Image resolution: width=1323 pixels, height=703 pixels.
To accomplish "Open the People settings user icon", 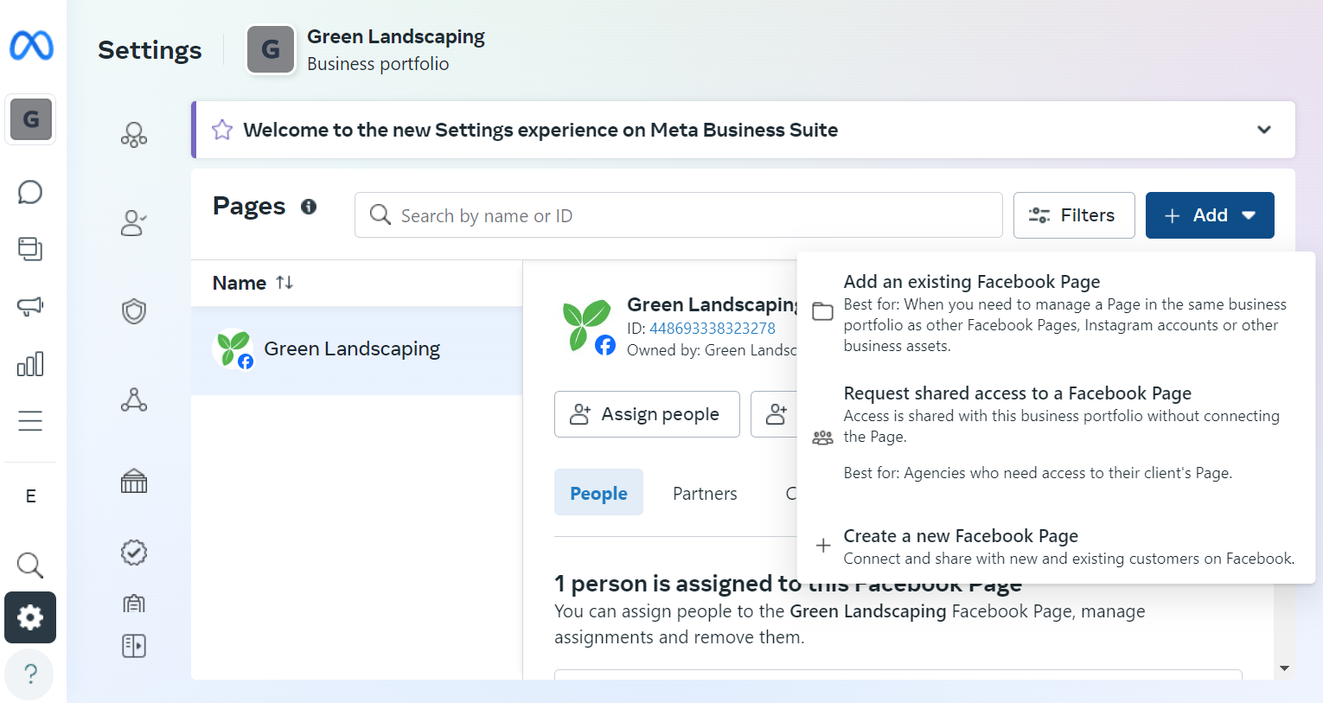I will pyautogui.click(x=134, y=223).
